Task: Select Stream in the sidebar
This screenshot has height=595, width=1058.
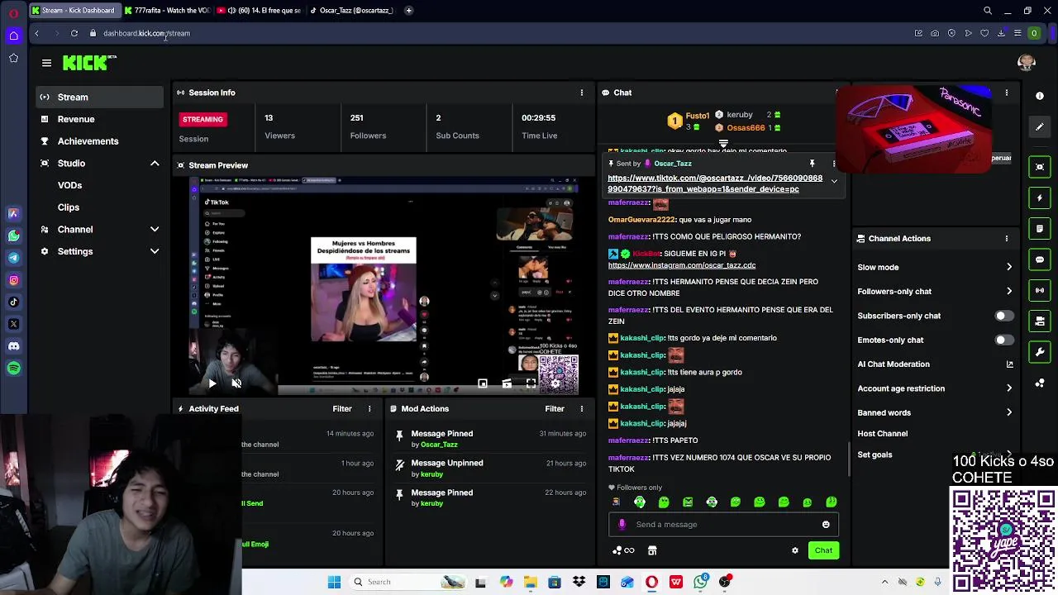Action: [x=100, y=97]
